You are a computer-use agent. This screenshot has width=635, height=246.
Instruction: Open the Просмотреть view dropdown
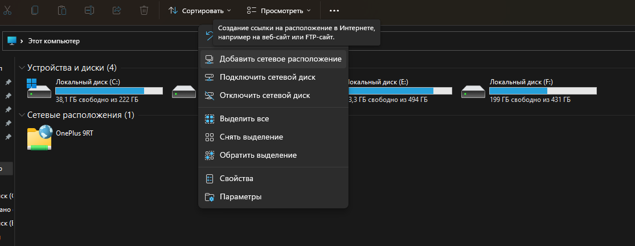(279, 10)
